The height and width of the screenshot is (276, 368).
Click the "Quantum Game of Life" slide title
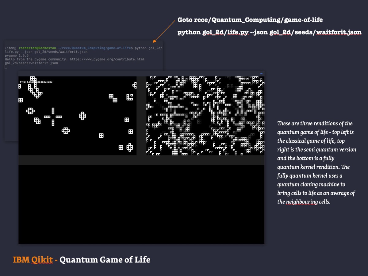click(x=105, y=260)
